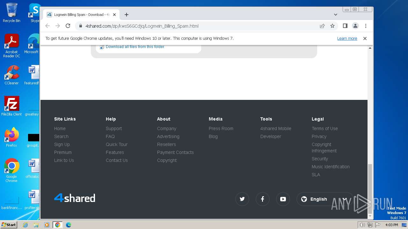
Task: Open the Support help link
Action: click(114, 128)
